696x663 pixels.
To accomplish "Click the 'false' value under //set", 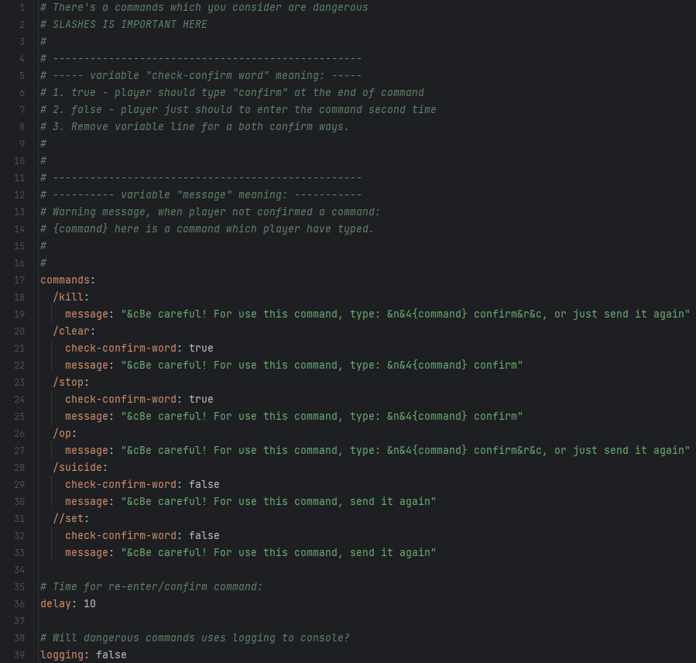I will coord(204,535).
